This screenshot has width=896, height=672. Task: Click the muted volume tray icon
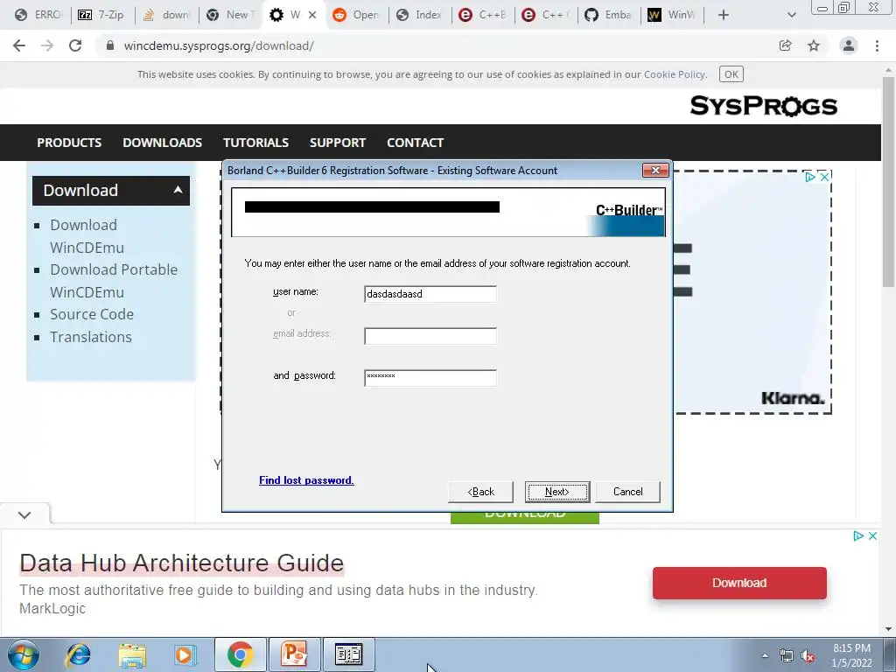pyautogui.click(x=808, y=656)
